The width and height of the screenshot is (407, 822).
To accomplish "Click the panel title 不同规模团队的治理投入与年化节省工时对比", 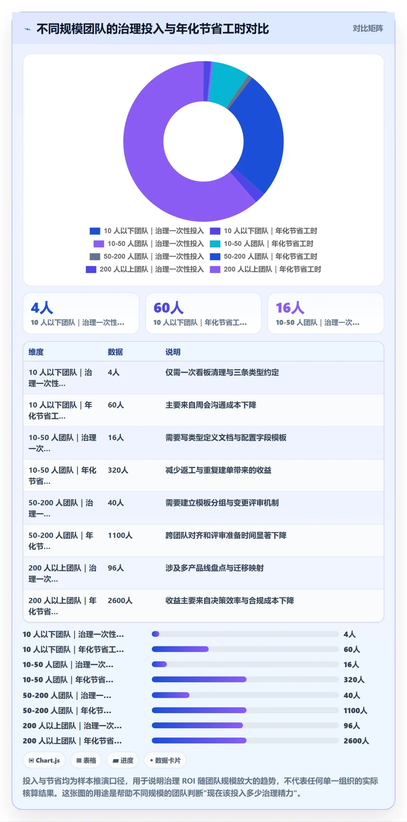I will pyautogui.click(x=153, y=29).
